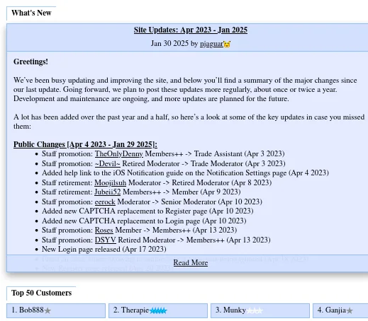The image size is (368, 321).
Task: Click the iOS Notification guide help link entry
Action: point(185,173)
